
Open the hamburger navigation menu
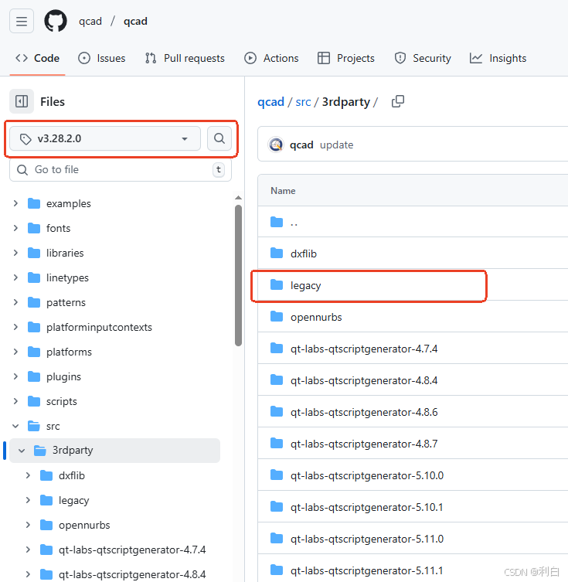tap(22, 21)
